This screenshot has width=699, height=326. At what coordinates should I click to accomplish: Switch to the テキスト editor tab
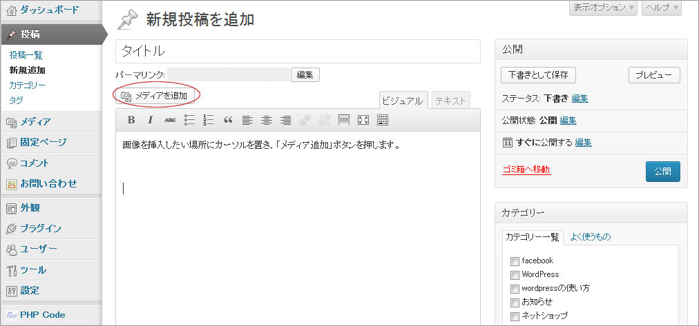(x=451, y=101)
